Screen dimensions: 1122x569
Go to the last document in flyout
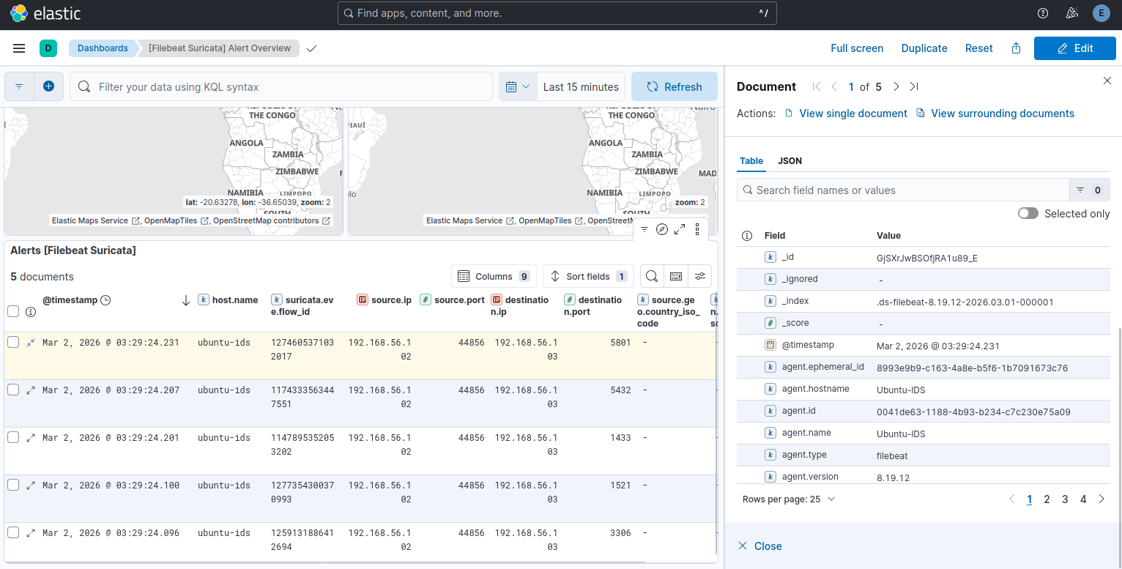[914, 86]
